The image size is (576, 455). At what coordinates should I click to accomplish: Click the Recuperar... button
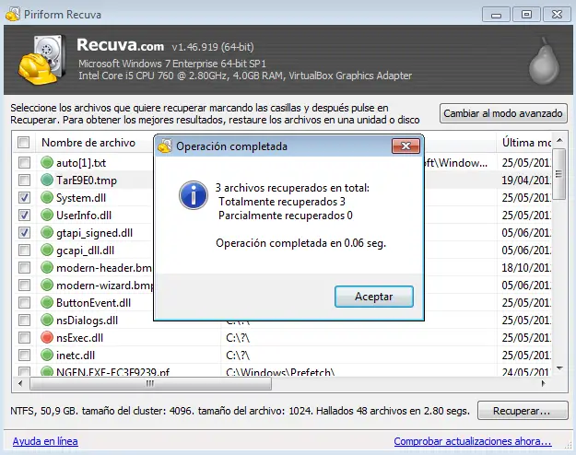point(523,411)
